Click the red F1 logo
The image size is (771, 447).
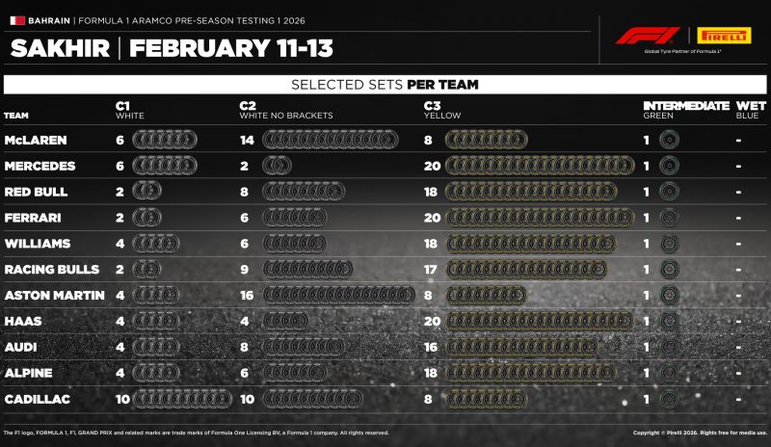(648, 36)
